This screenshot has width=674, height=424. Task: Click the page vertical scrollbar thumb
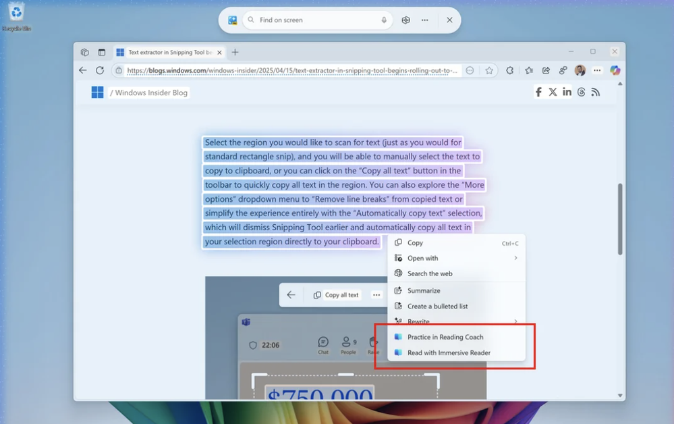tap(620, 219)
